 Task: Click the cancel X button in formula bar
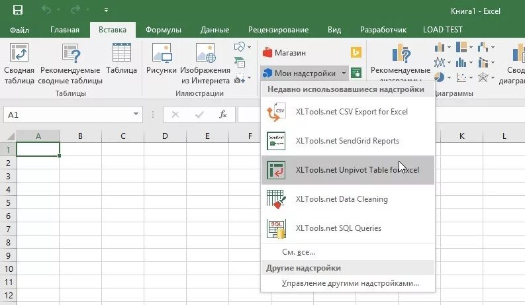(x=175, y=114)
